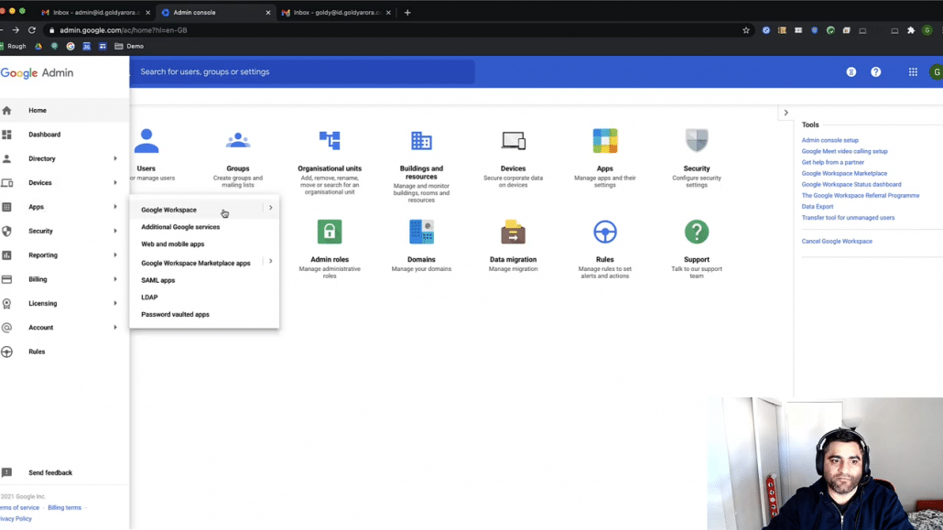
Task: Open the Groups card icon
Action: pos(237,141)
